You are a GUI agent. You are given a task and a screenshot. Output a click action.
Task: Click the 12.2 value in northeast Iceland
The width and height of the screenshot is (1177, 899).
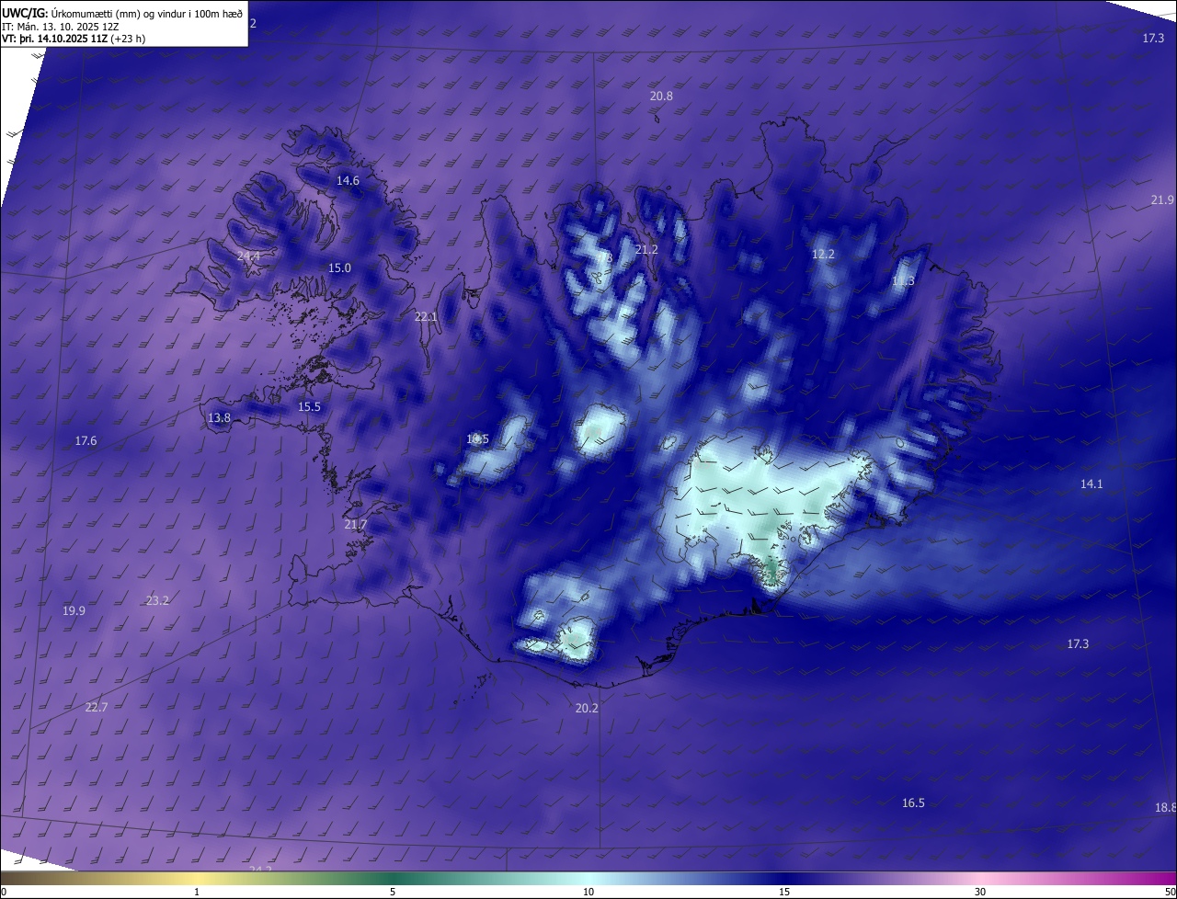pos(823,255)
